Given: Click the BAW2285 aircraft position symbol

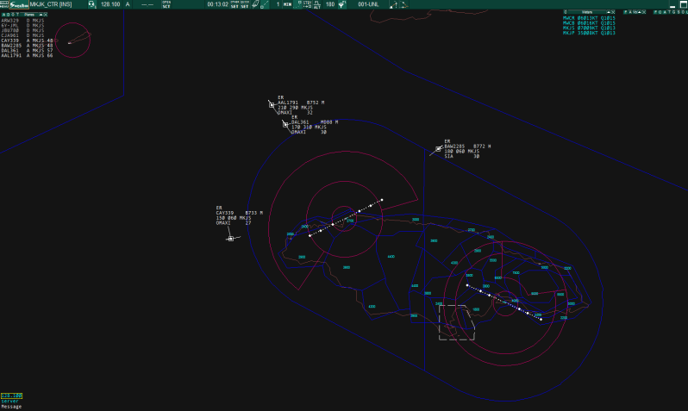Looking at the screenshot, I should pos(439,149).
